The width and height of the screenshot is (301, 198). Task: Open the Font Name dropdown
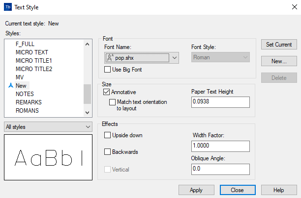point(175,58)
